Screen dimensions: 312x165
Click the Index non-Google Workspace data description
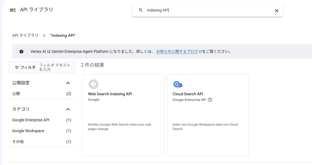tap(205, 127)
